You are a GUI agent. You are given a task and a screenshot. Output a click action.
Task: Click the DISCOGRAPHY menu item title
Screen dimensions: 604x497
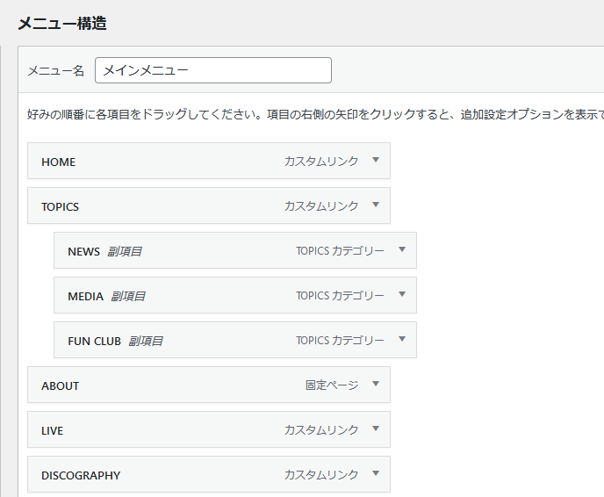(x=81, y=475)
